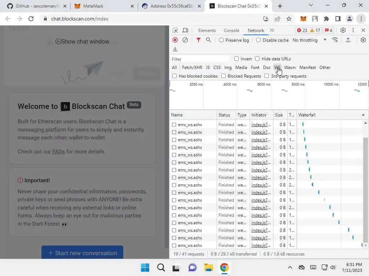This screenshot has width=369, height=276.
Task: Open No throttling dropdown
Action: click(310, 40)
